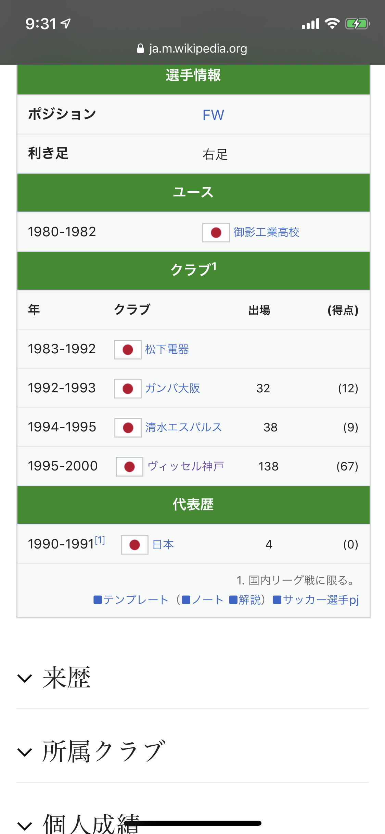This screenshot has height=834, width=385.
Task: Open the テンプレート link in infobox footer
Action: point(136,600)
